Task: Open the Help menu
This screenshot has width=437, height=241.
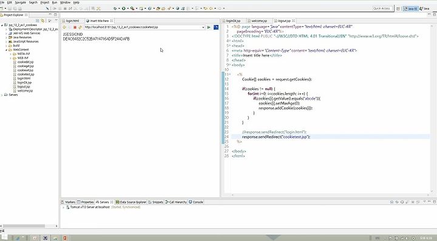Action: [x=76, y=2]
